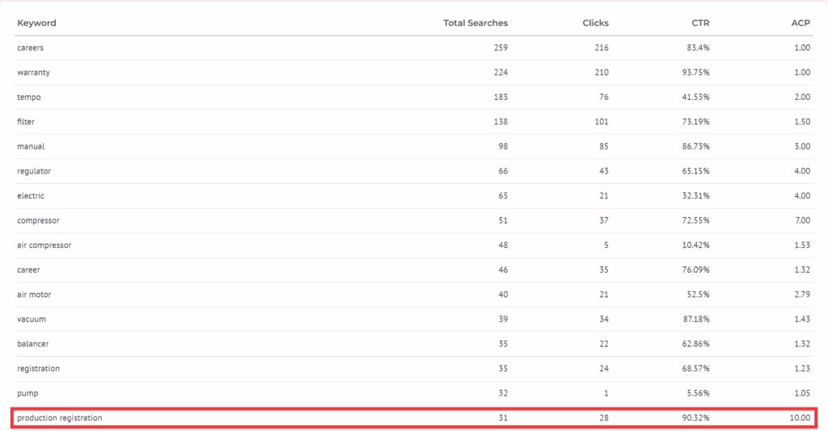This screenshot has height=431, width=828.
Task: Click the electric keyword
Action: point(31,195)
